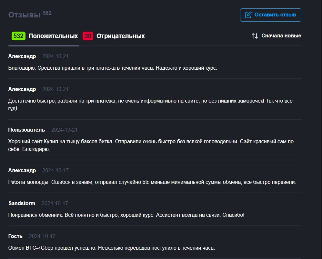322x259 pixels.
Task: Click the review mentioning минимальной суммы обмена
Action: click(x=152, y=182)
